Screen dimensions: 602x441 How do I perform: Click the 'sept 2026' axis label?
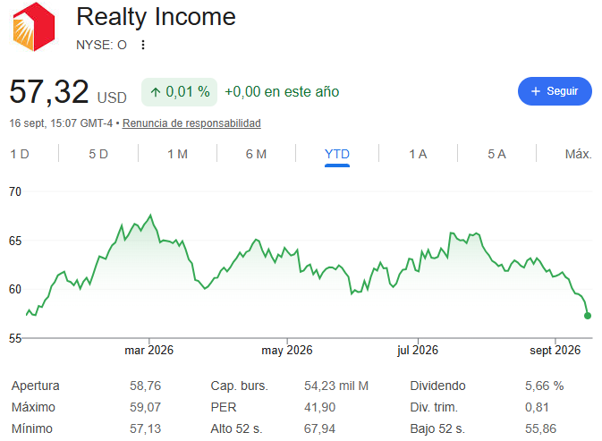555,350
